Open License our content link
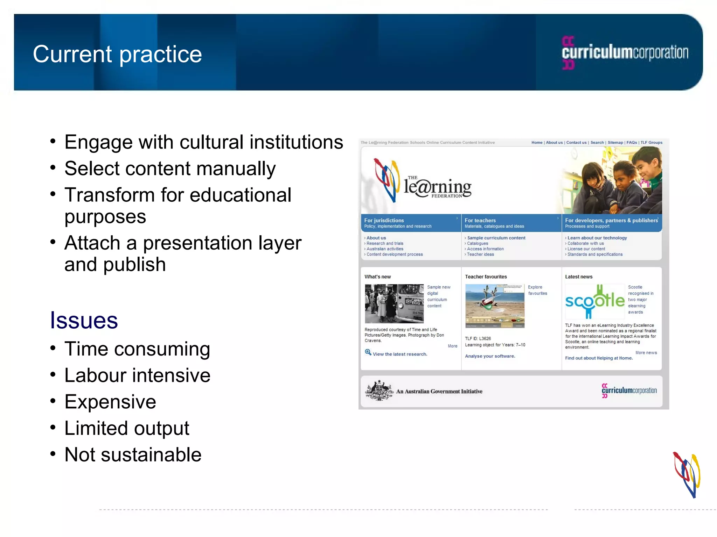This screenshot has height=537, width=717. (586, 249)
